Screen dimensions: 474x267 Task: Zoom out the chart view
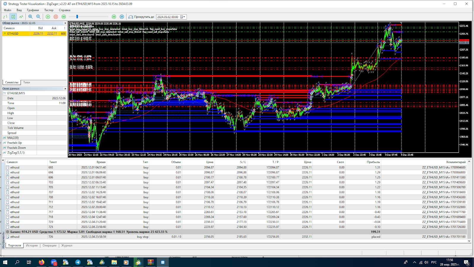click(x=38, y=17)
